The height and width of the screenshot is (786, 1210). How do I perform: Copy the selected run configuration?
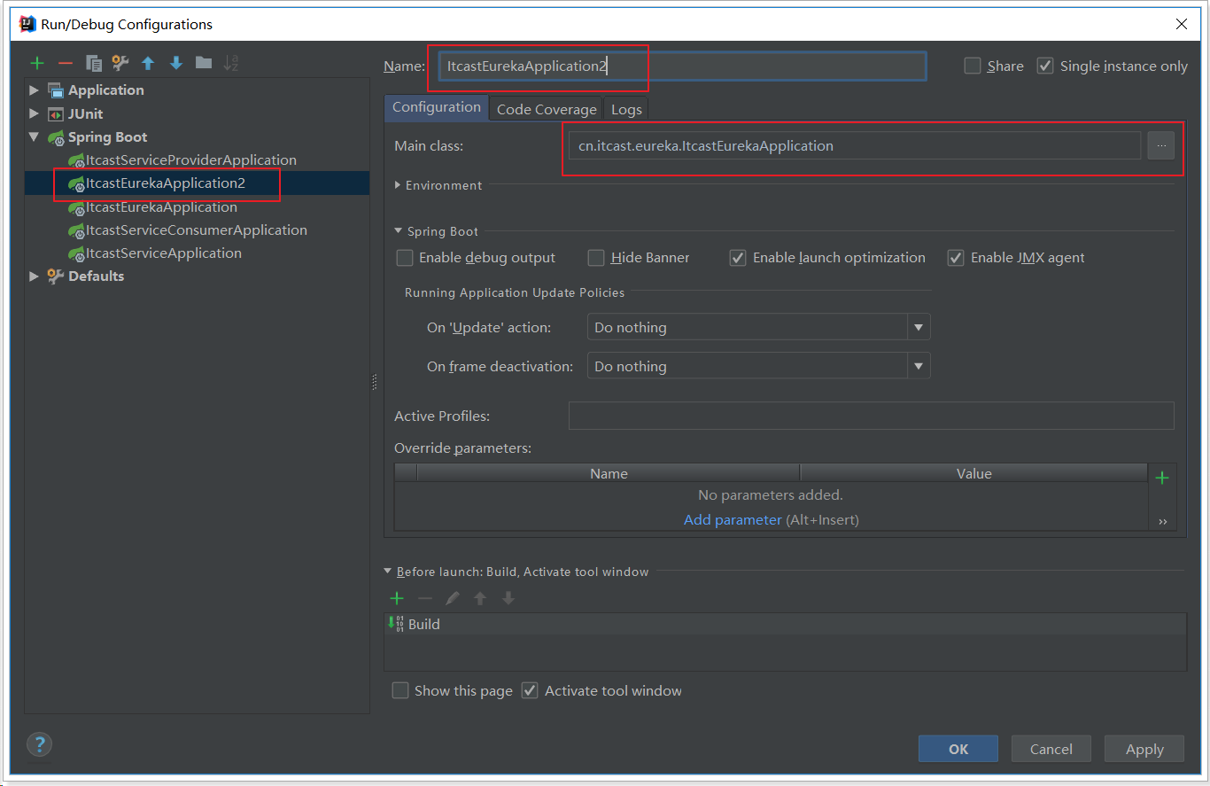click(93, 63)
